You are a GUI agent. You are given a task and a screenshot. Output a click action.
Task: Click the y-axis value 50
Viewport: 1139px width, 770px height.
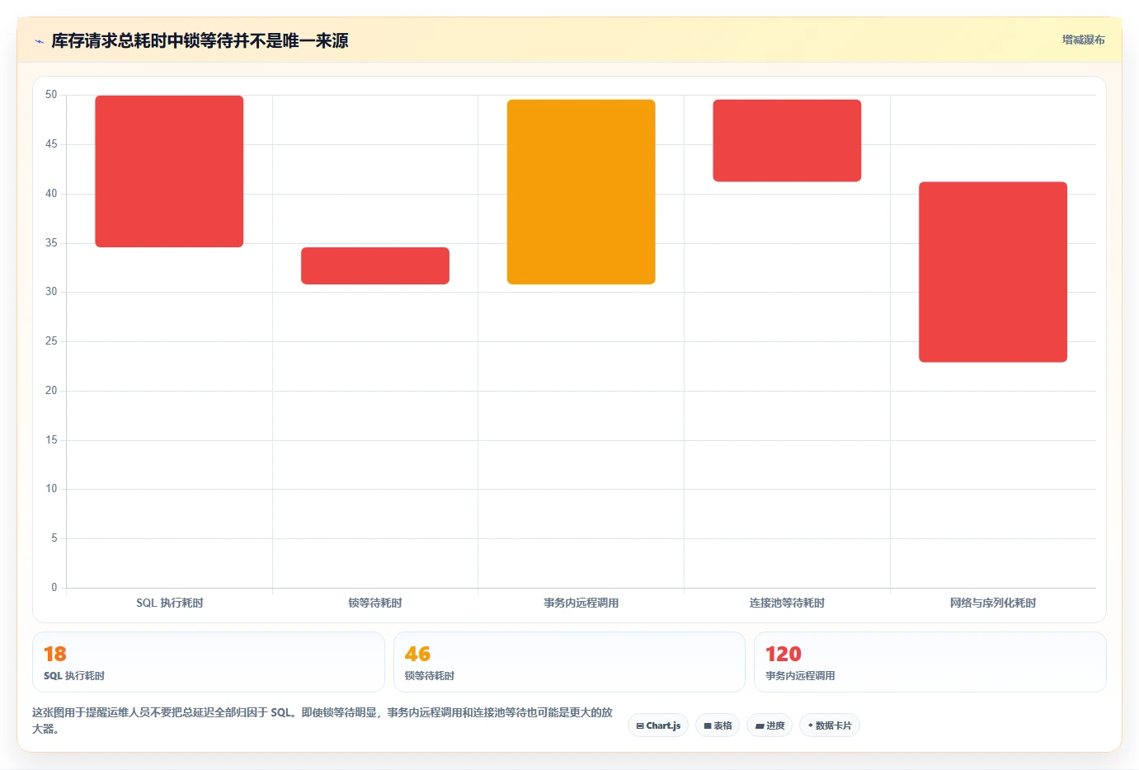coord(51,95)
